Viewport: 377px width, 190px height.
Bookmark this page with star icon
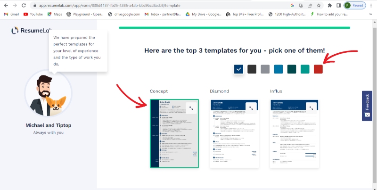(x=319, y=5)
